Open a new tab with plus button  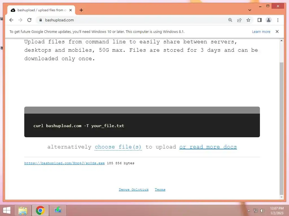(81, 10)
